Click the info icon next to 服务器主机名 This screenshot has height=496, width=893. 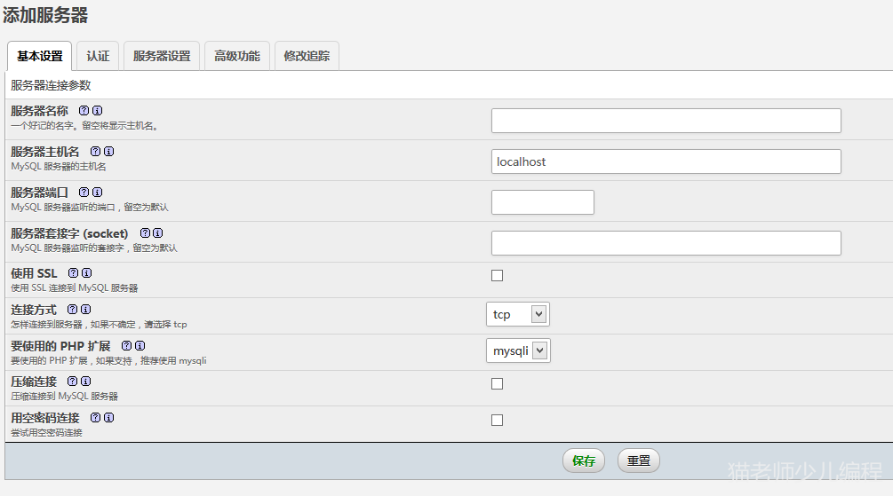point(108,152)
